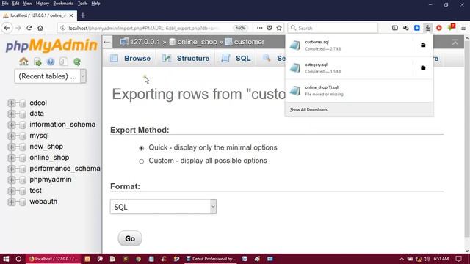Viewport: 470px width, 264px height.
Task: Click the phpMyAdmin home icon
Action: point(23,62)
